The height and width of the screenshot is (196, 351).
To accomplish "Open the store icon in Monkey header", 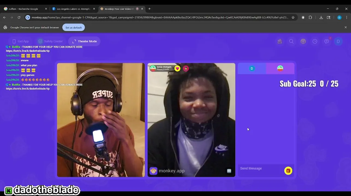I will 280,41.
